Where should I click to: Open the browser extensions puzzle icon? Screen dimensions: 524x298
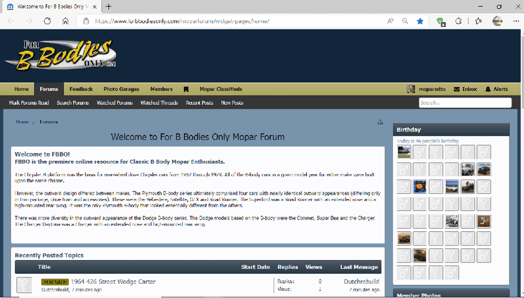pos(458,21)
